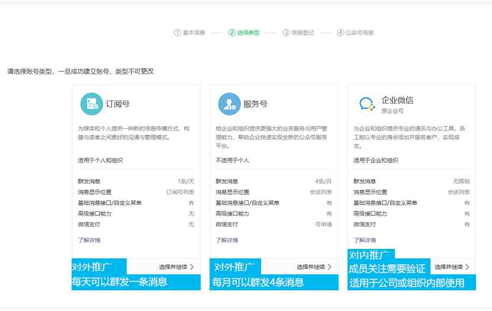Click the 每天可以群发一条消息 blue annotation
Screen dimensions: 492x311
[x=120, y=282]
